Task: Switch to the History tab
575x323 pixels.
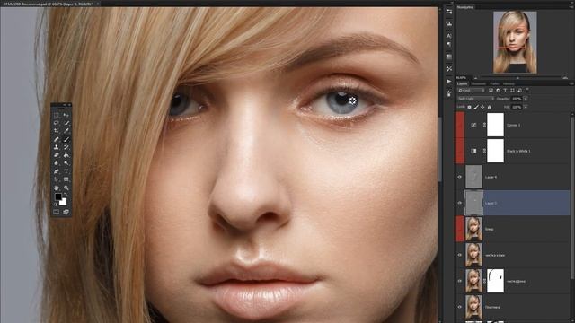Action: coord(509,83)
